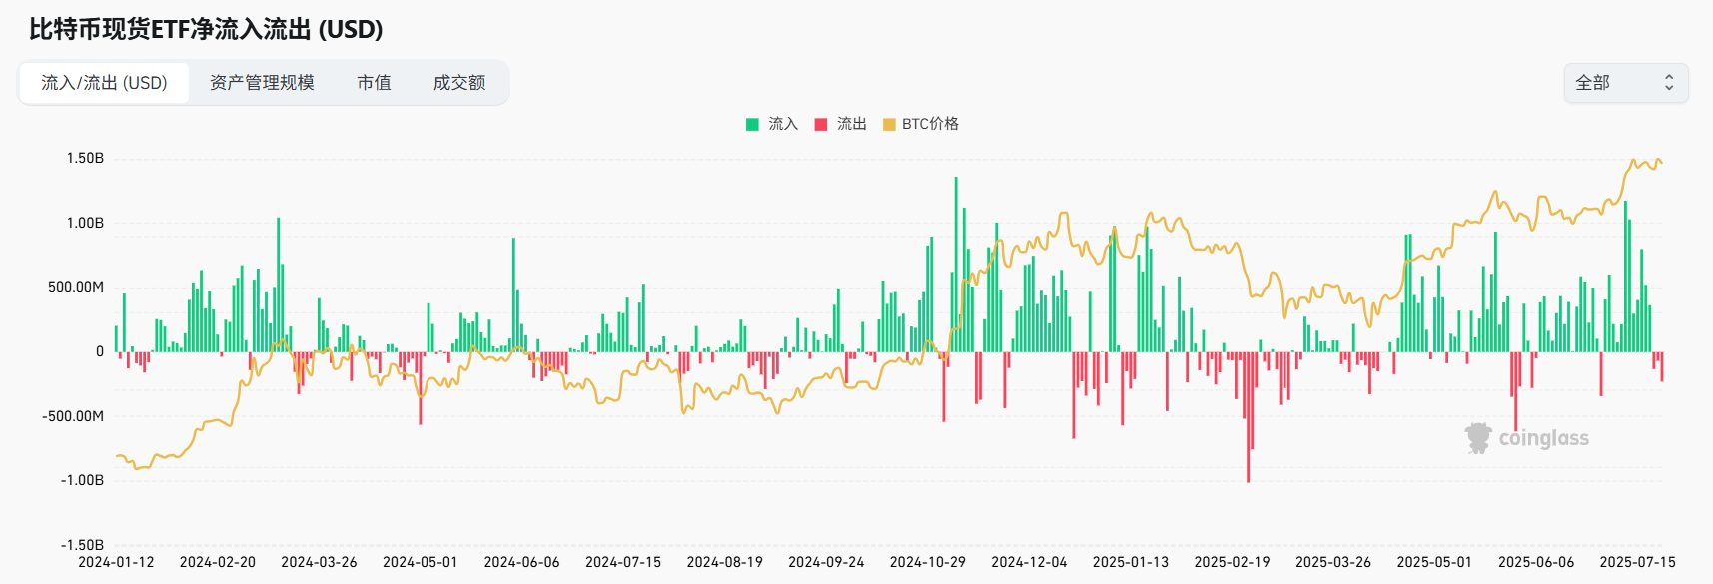
Task: Select the 流入/流出 (USD) tab
Action: (x=104, y=83)
